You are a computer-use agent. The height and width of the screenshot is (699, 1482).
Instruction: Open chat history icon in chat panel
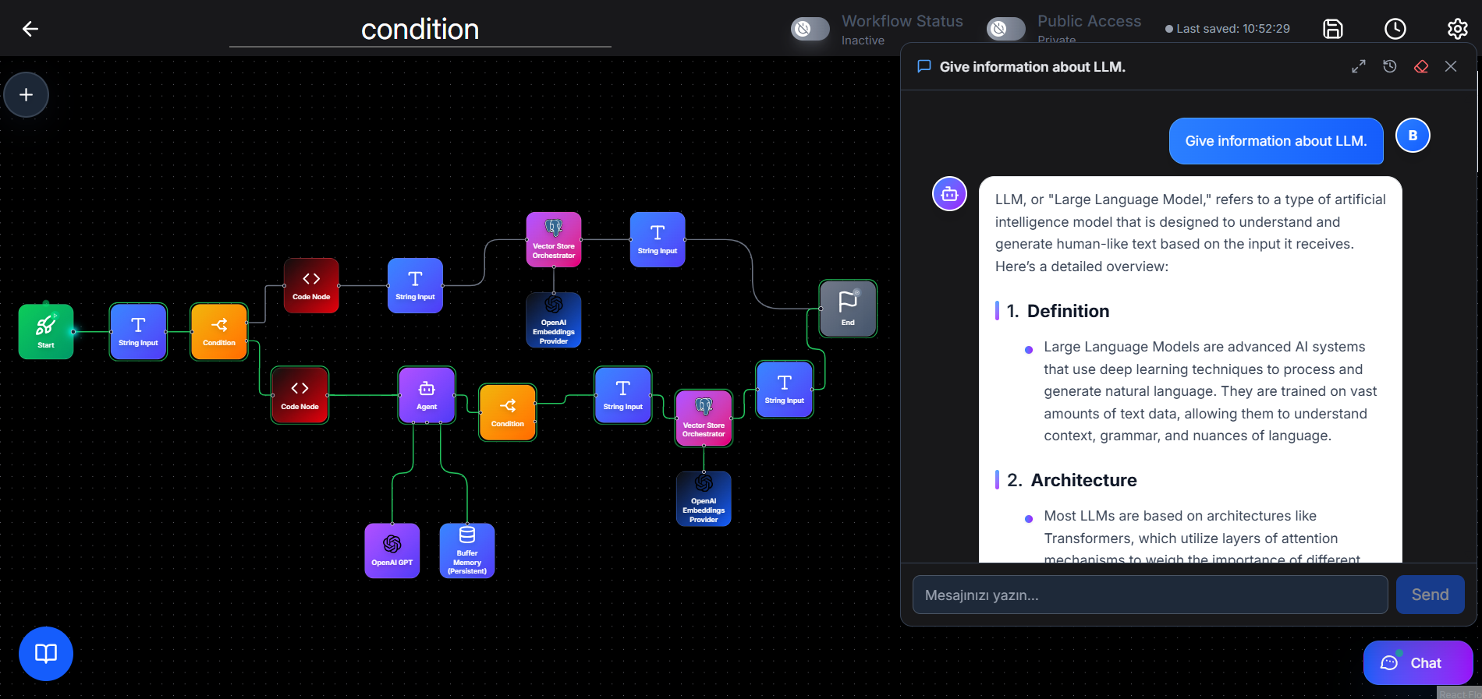[1390, 67]
